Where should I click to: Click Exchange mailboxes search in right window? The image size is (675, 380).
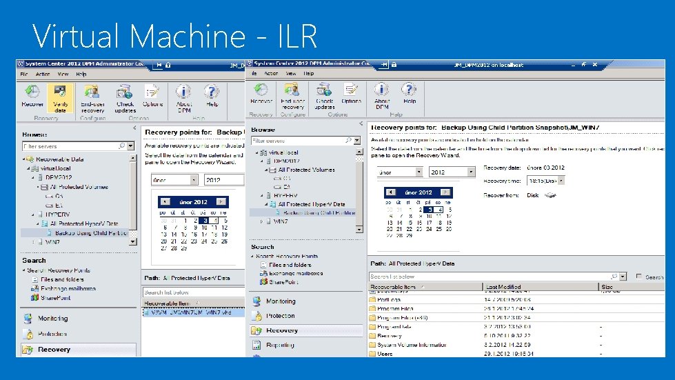pos(292,273)
